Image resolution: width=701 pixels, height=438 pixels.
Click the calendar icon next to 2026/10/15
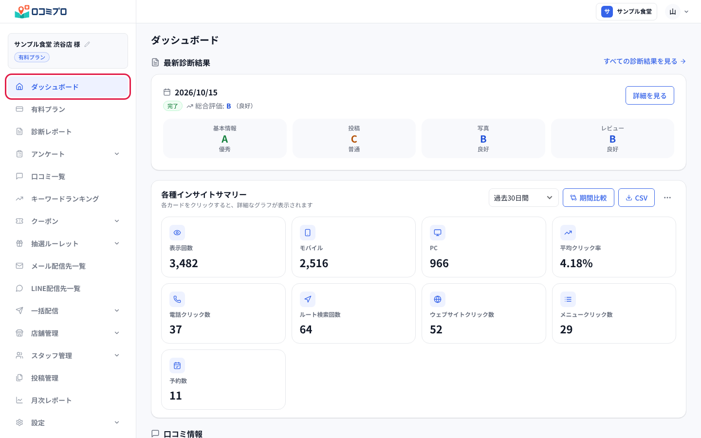167,92
